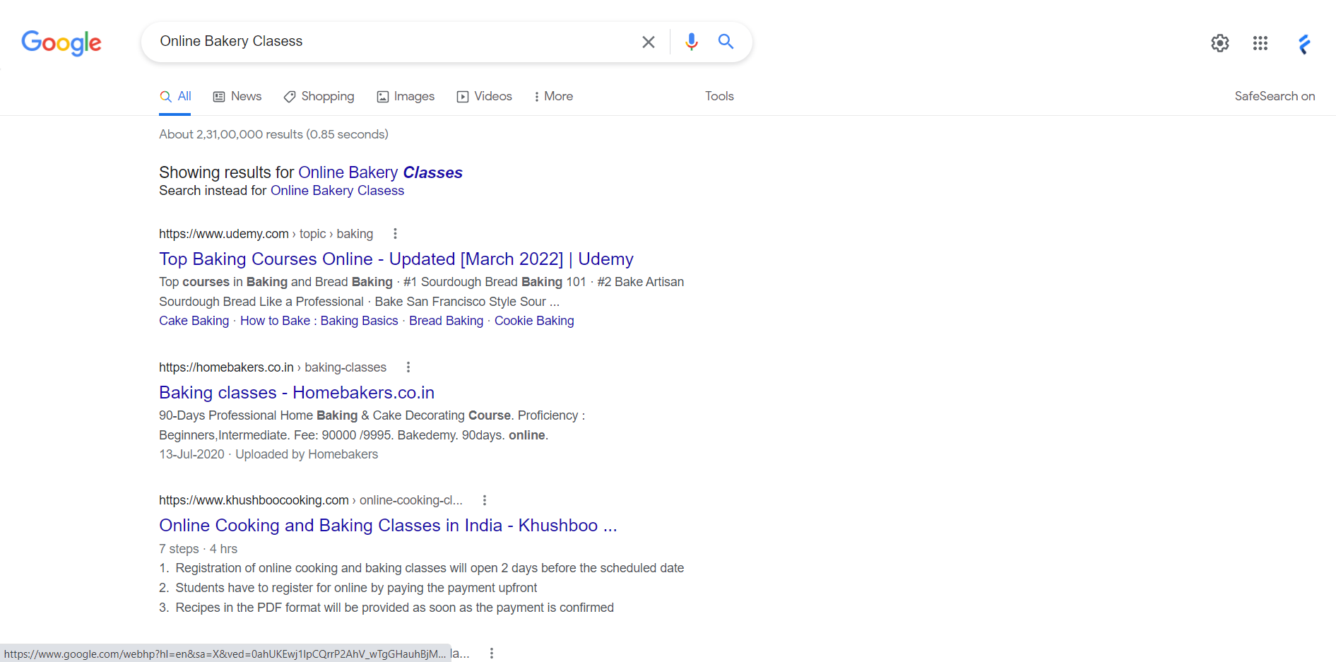Open options menu for Khushboo cooking result
The width and height of the screenshot is (1336, 662).
[x=485, y=500]
